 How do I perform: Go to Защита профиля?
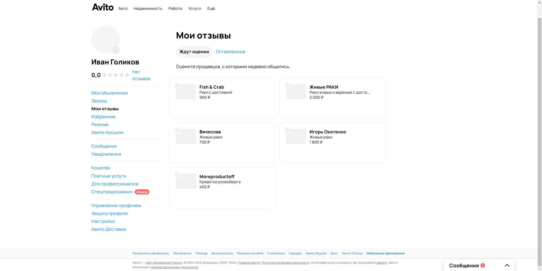[x=109, y=213]
